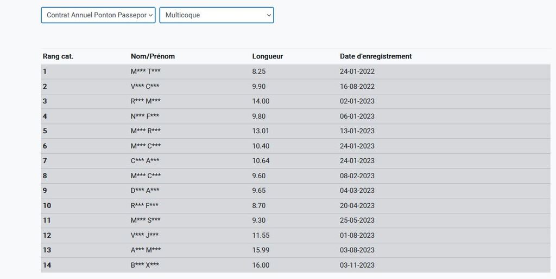Click the date 03-11-2023

(357, 265)
